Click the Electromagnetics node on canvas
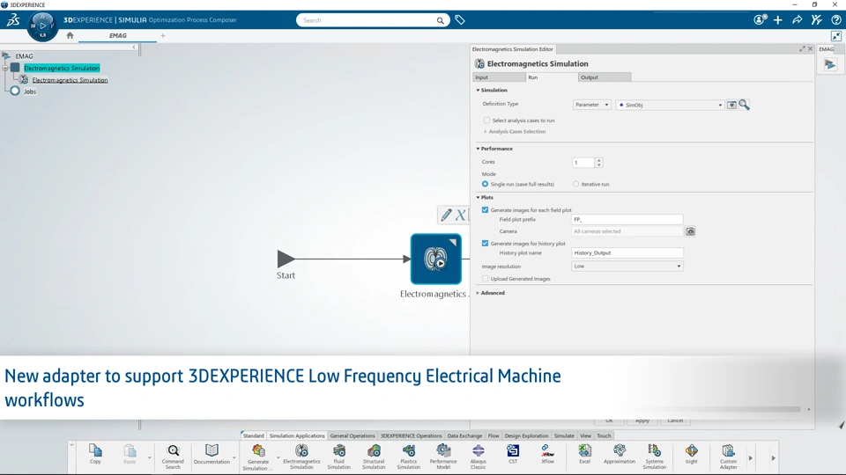This screenshot has height=475, width=846. [x=436, y=259]
